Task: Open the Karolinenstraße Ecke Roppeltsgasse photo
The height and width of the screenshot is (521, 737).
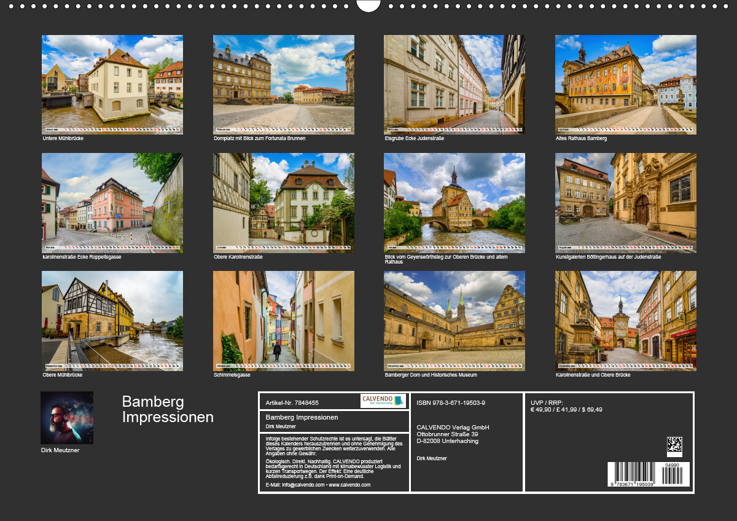Action: (x=112, y=203)
